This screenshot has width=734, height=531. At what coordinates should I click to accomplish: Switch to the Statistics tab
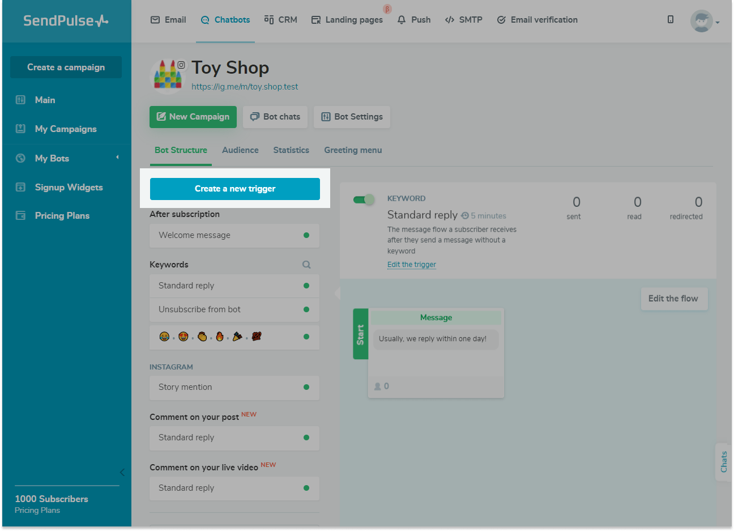point(291,150)
